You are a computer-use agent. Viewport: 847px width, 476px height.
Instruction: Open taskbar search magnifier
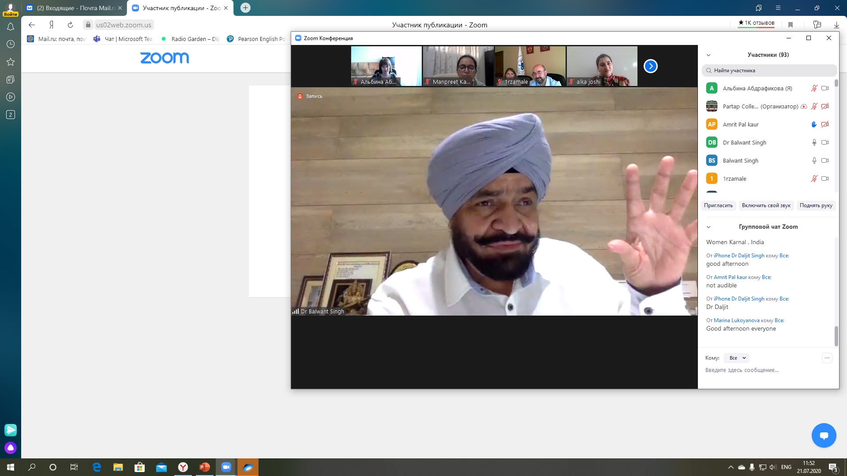pos(32,467)
